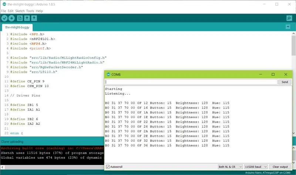Open the Help menu
The height and width of the screenshot is (175, 296).
(39, 11)
